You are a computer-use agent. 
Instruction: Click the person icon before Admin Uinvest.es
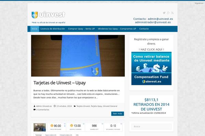[35, 106]
